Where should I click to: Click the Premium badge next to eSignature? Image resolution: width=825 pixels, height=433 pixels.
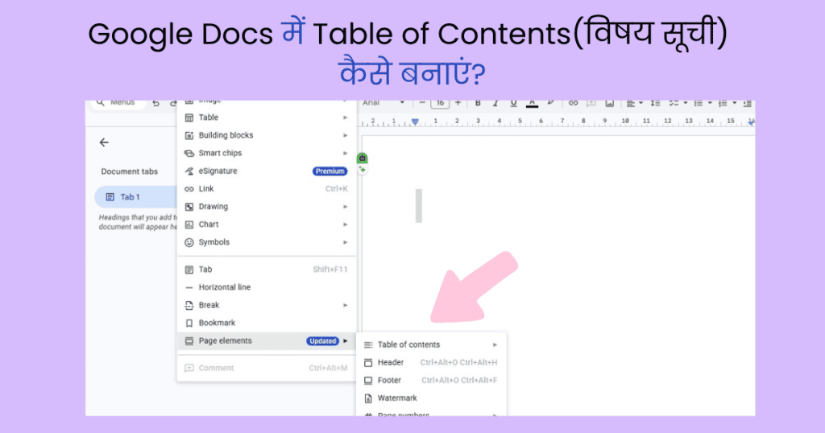coord(330,171)
